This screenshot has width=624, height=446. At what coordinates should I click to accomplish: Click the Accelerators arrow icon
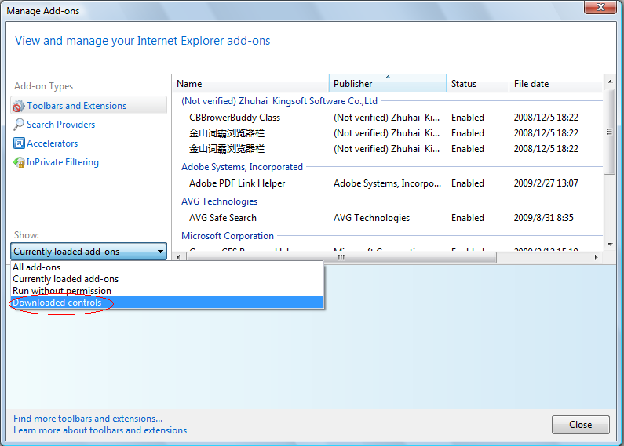click(x=19, y=143)
